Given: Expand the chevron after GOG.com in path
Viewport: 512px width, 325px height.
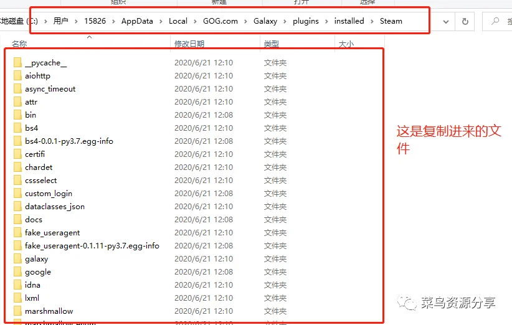Looking at the screenshot, I should 246,21.
